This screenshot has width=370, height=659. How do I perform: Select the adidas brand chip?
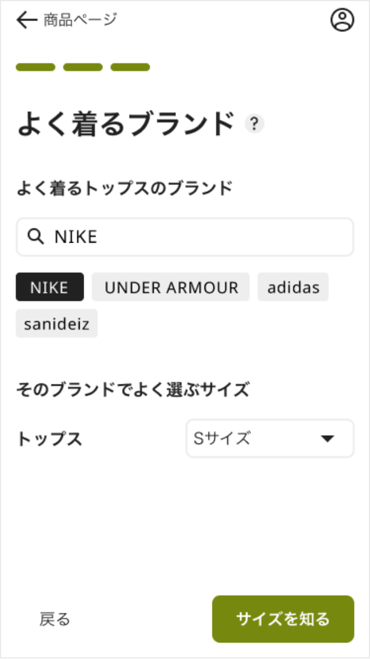[x=293, y=287]
